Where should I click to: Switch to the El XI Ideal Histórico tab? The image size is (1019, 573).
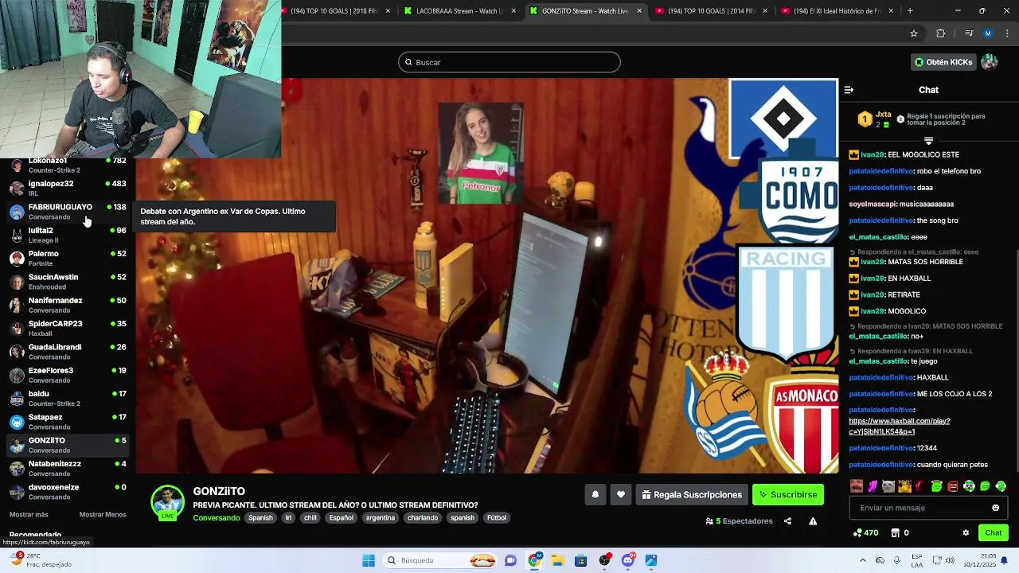coord(837,11)
